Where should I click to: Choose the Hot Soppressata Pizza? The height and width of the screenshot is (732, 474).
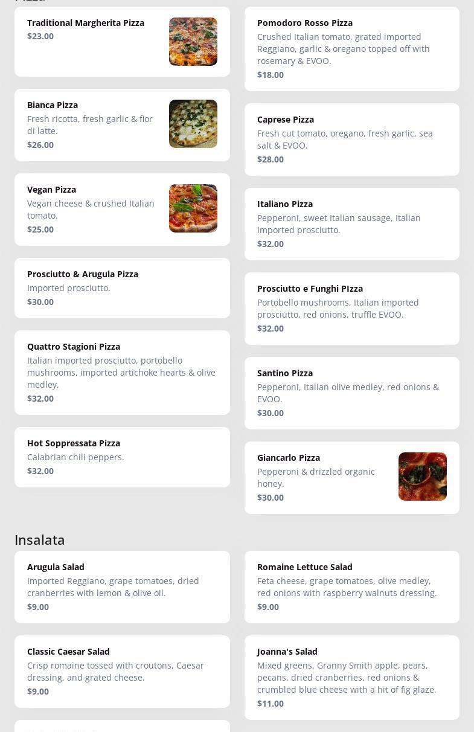pyautogui.click(x=122, y=457)
